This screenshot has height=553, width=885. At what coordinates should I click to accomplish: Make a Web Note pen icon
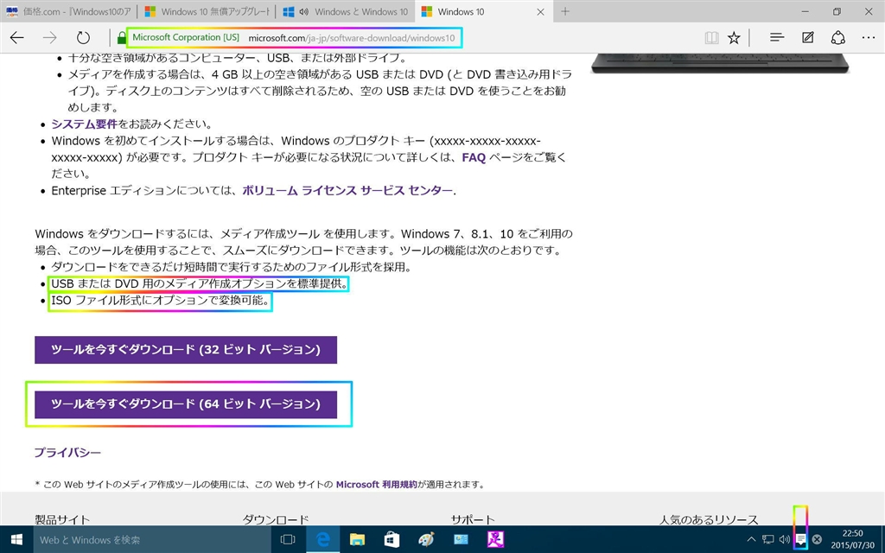pyautogui.click(x=808, y=38)
